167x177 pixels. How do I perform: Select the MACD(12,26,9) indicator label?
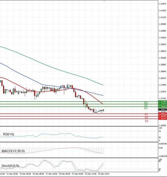(13, 151)
